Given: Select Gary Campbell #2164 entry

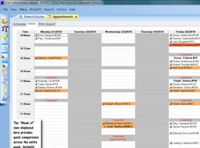Looking at the screenshot, I should click(185, 123).
